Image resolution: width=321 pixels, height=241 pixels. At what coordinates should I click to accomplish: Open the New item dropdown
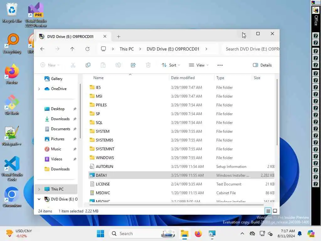coord(50,65)
